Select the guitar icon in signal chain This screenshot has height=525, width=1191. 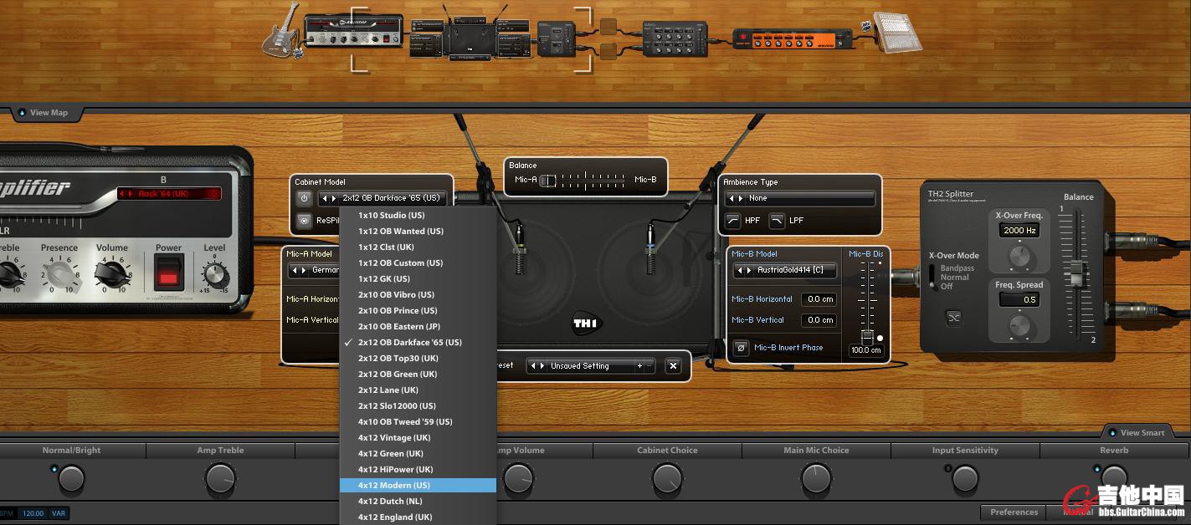point(280,32)
